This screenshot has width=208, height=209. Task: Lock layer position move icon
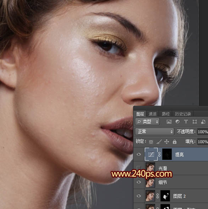(x=166, y=142)
